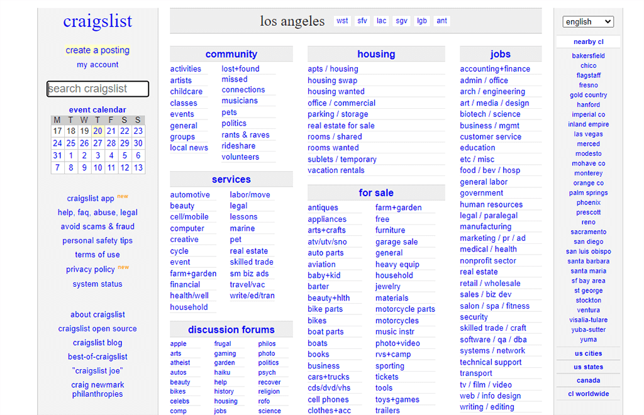Open the philos discussion forum
The image size is (644, 415).
(x=267, y=343)
